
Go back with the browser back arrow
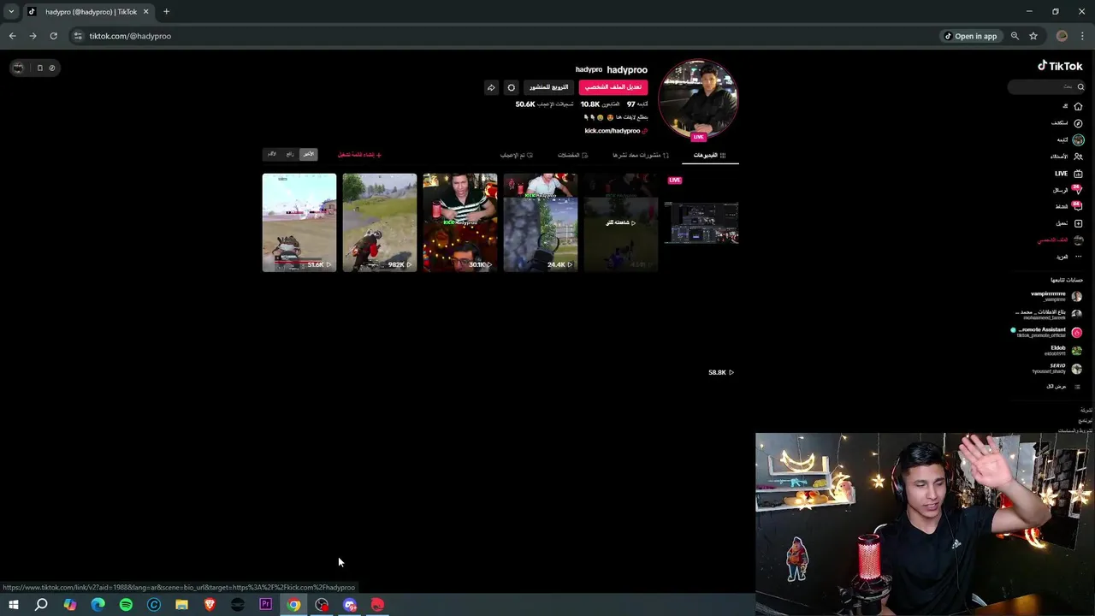(12, 36)
